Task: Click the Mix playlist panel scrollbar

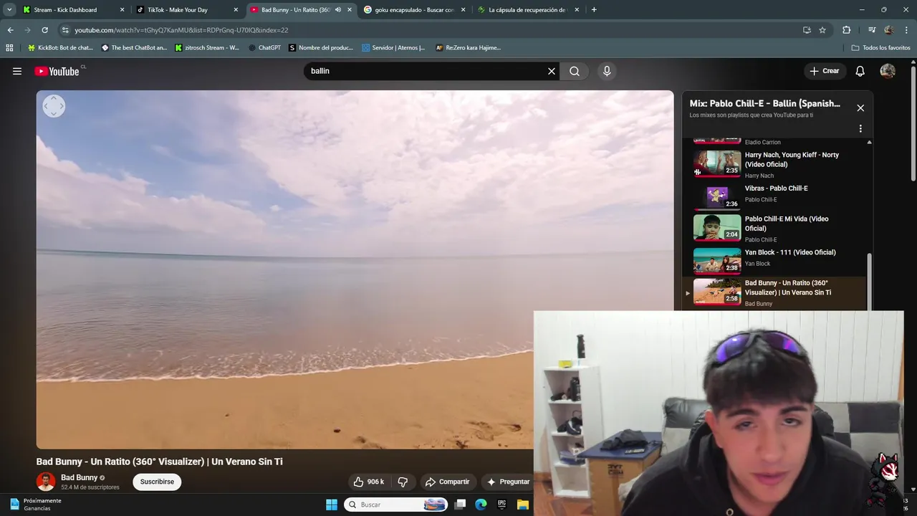Action: (x=870, y=281)
